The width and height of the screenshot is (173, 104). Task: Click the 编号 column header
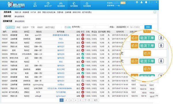(5, 32)
